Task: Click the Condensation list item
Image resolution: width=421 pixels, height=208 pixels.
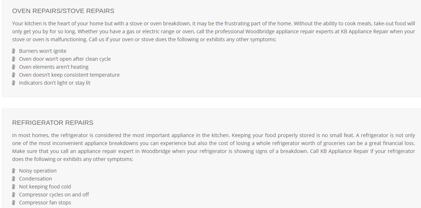Action: pos(36,179)
